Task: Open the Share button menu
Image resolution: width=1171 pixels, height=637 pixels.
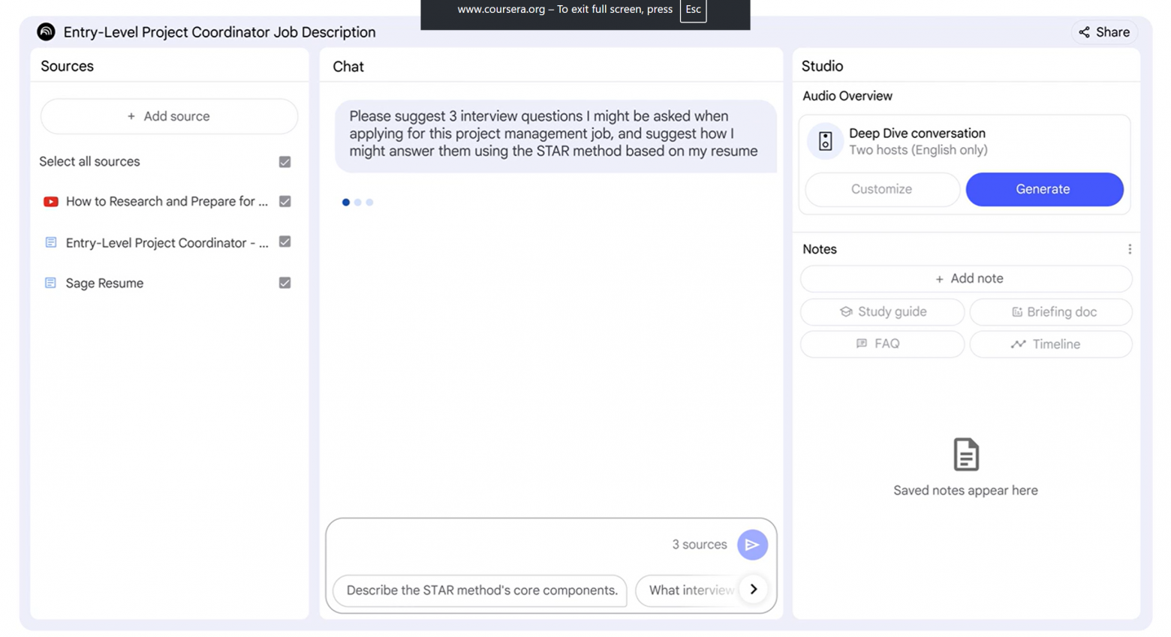Action: tap(1104, 32)
